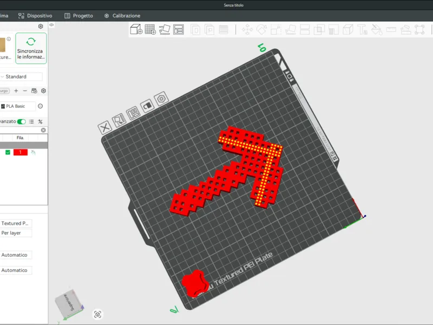Click the red filament 1 color swatch
The width and height of the screenshot is (433, 325).
tap(21, 152)
